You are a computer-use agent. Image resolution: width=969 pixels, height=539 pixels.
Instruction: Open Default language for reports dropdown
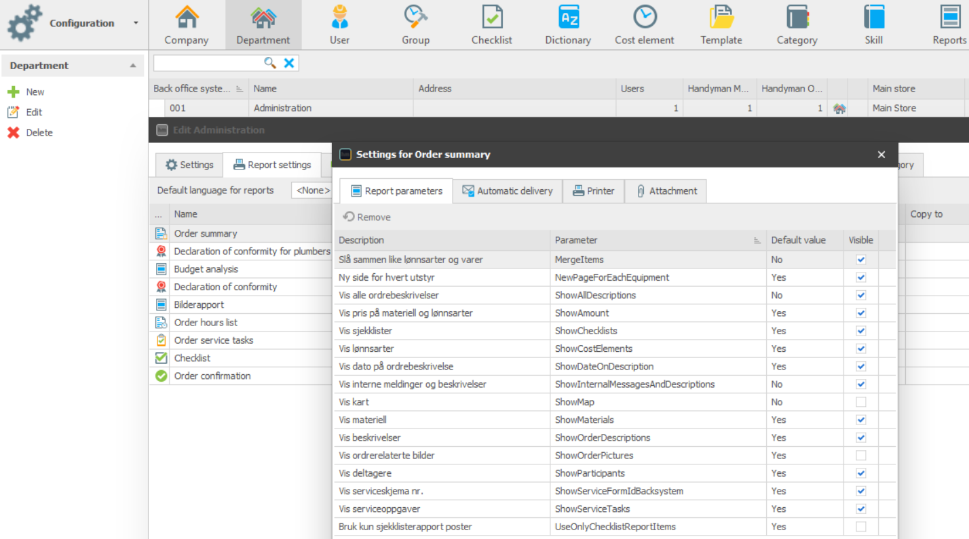(312, 191)
